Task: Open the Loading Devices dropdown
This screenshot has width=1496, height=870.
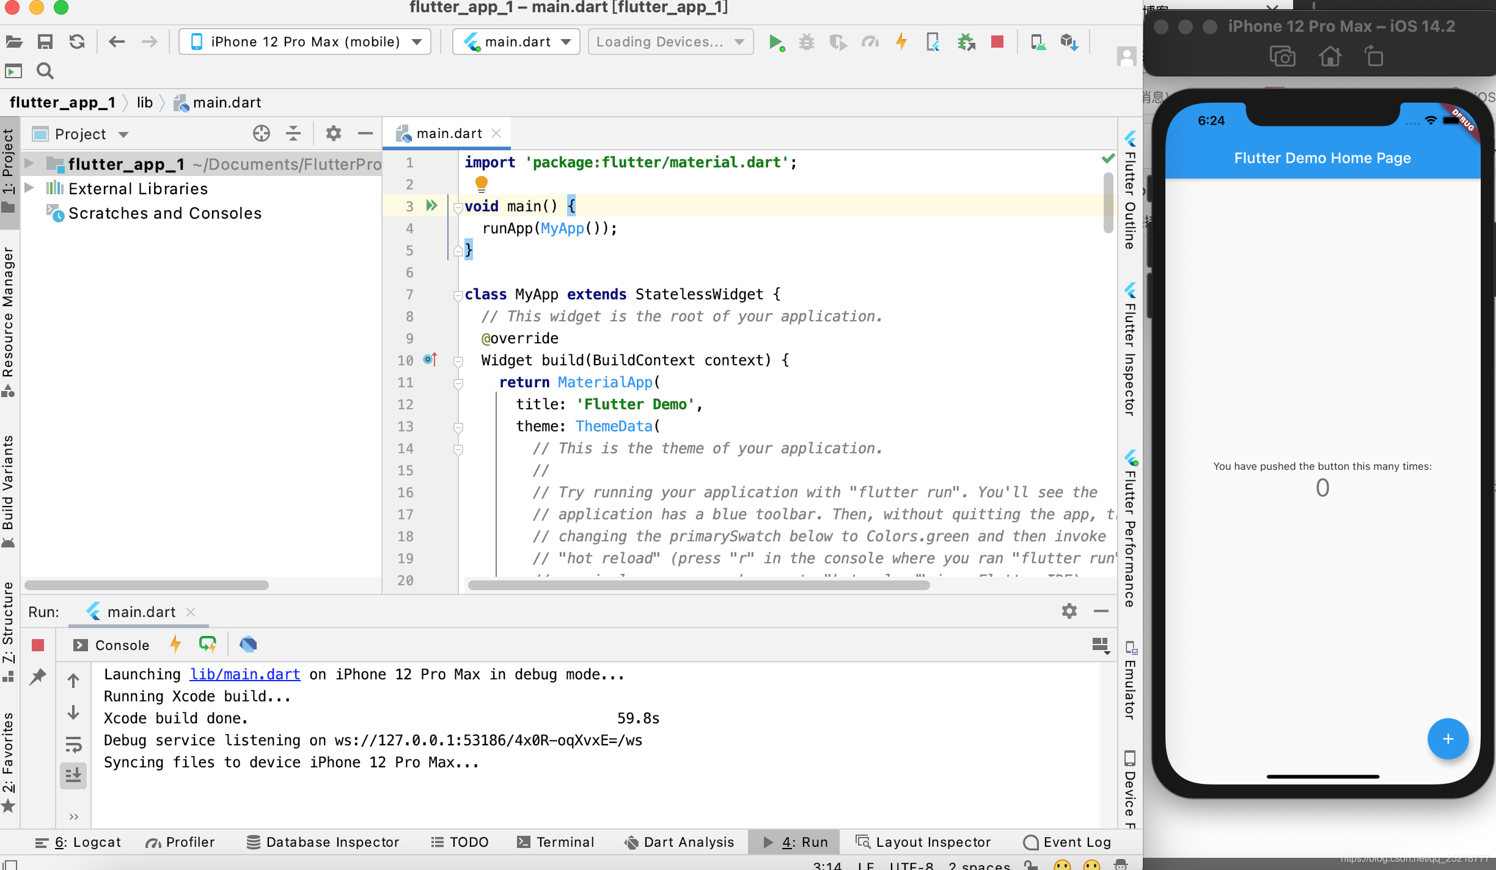Action: click(670, 42)
